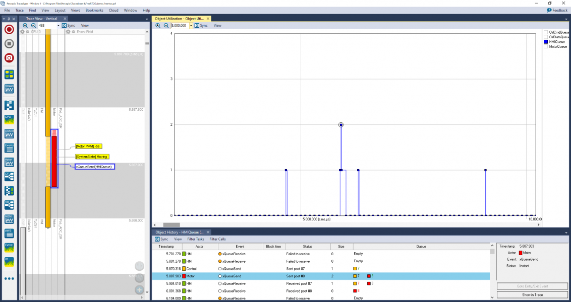Open the AWS view sidebar icon
The width and height of the screenshot is (571, 302).
tap(9, 233)
